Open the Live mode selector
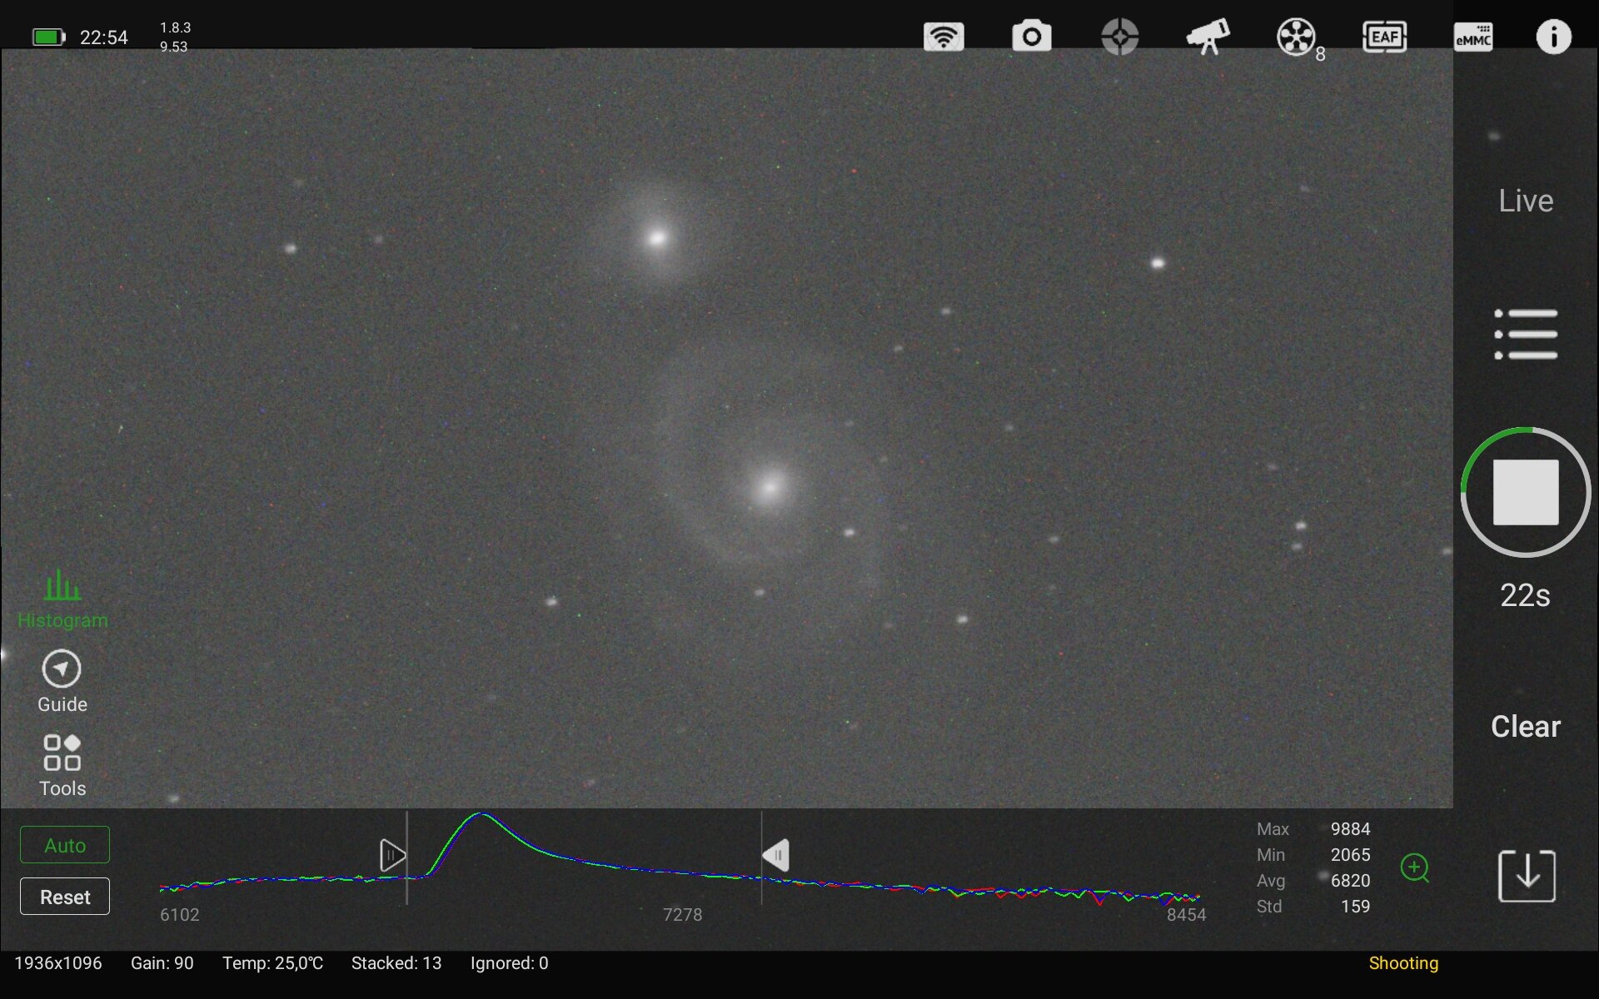This screenshot has width=1599, height=999. tap(1525, 201)
